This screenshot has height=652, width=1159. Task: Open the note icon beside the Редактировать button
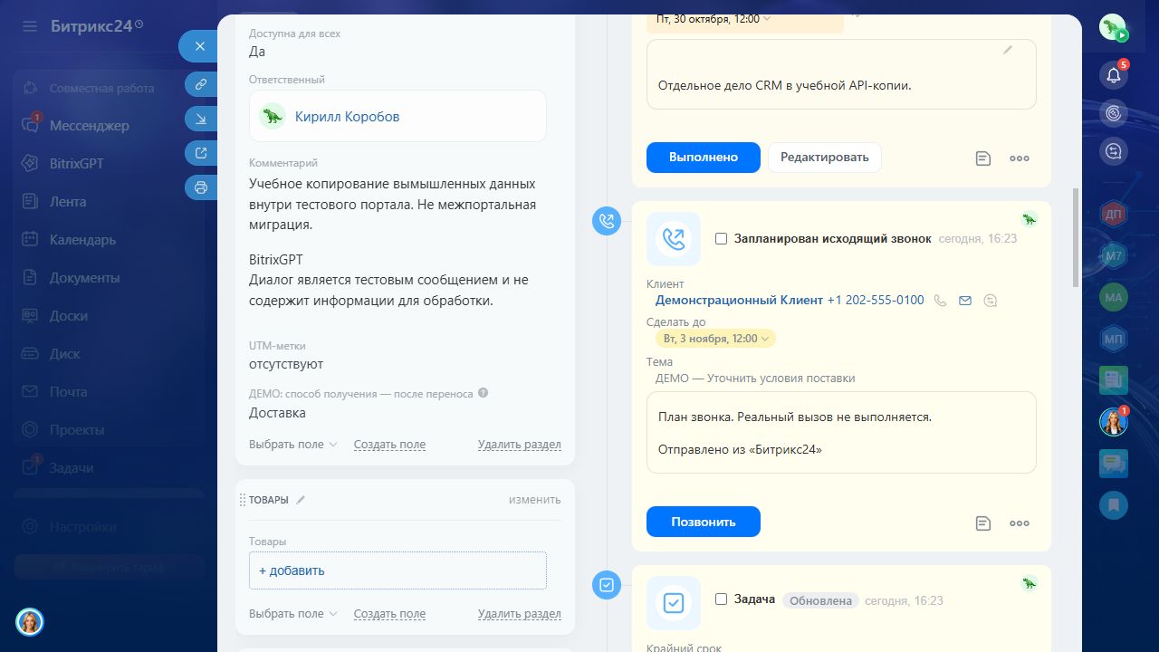pos(983,158)
